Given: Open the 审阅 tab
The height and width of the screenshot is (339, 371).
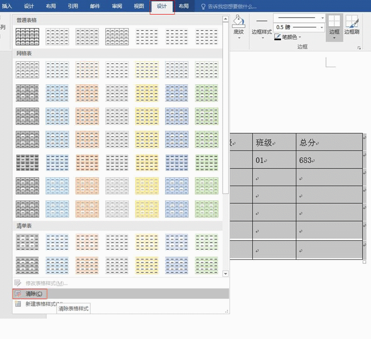Looking at the screenshot, I should tap(117, 6).
